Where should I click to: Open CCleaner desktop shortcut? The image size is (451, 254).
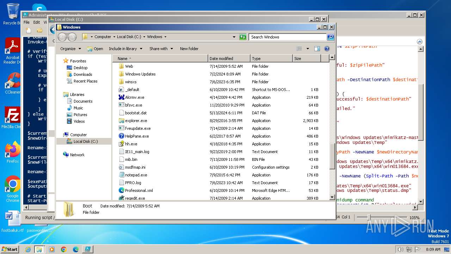point(13,83)
